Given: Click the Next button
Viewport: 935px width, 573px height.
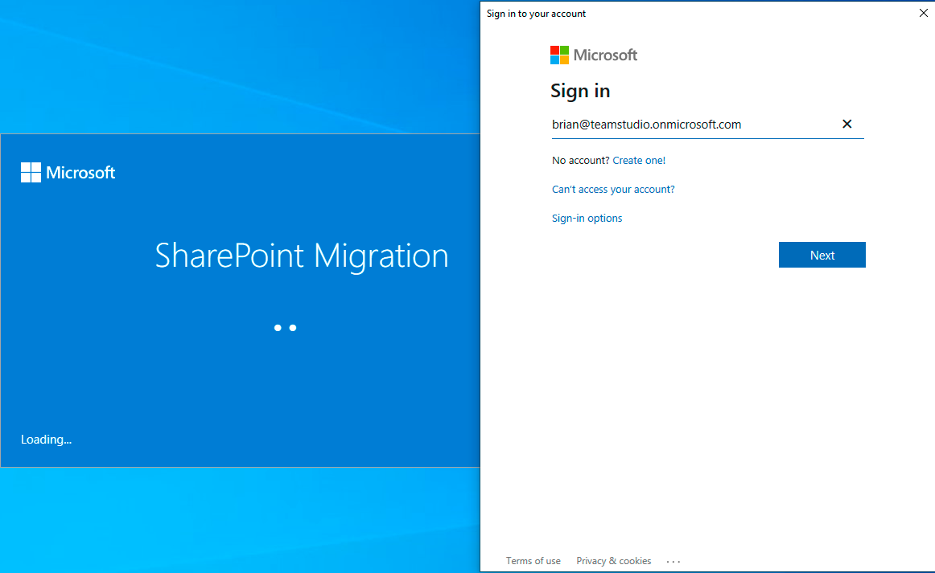Looking at the screenshot, I should (822, 255).
